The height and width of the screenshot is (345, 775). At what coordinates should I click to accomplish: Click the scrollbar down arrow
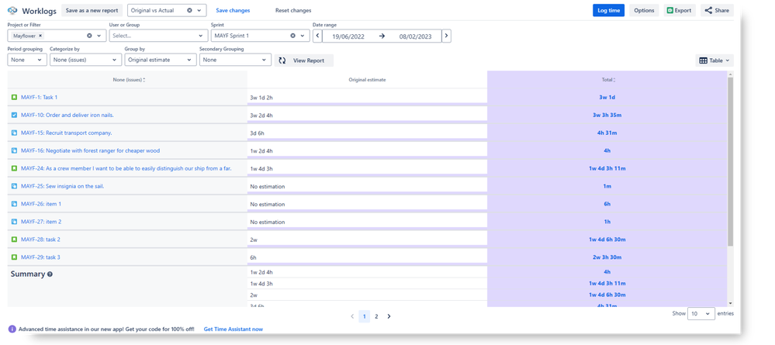(x=731, y=303)
